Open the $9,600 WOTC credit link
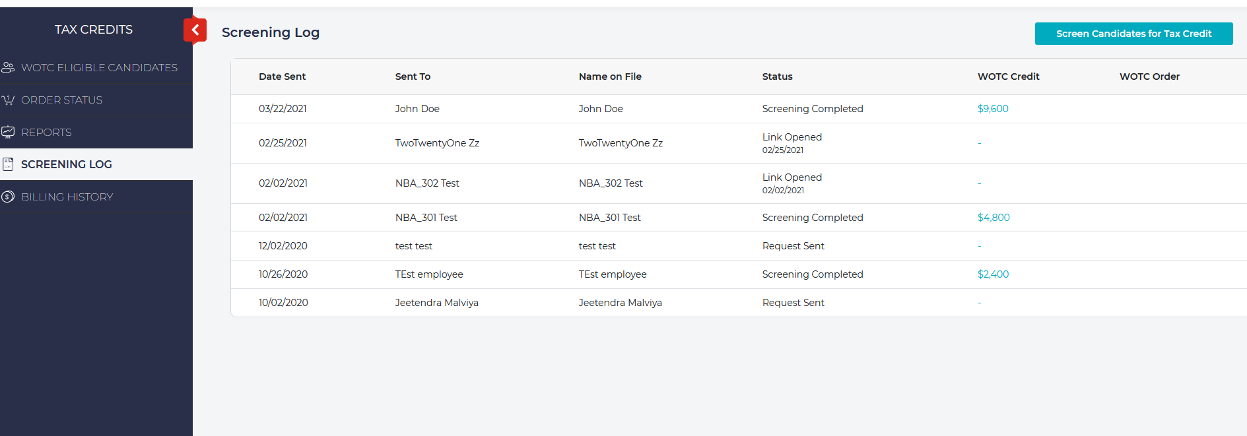1247x436 pixels. click(992, 109)
